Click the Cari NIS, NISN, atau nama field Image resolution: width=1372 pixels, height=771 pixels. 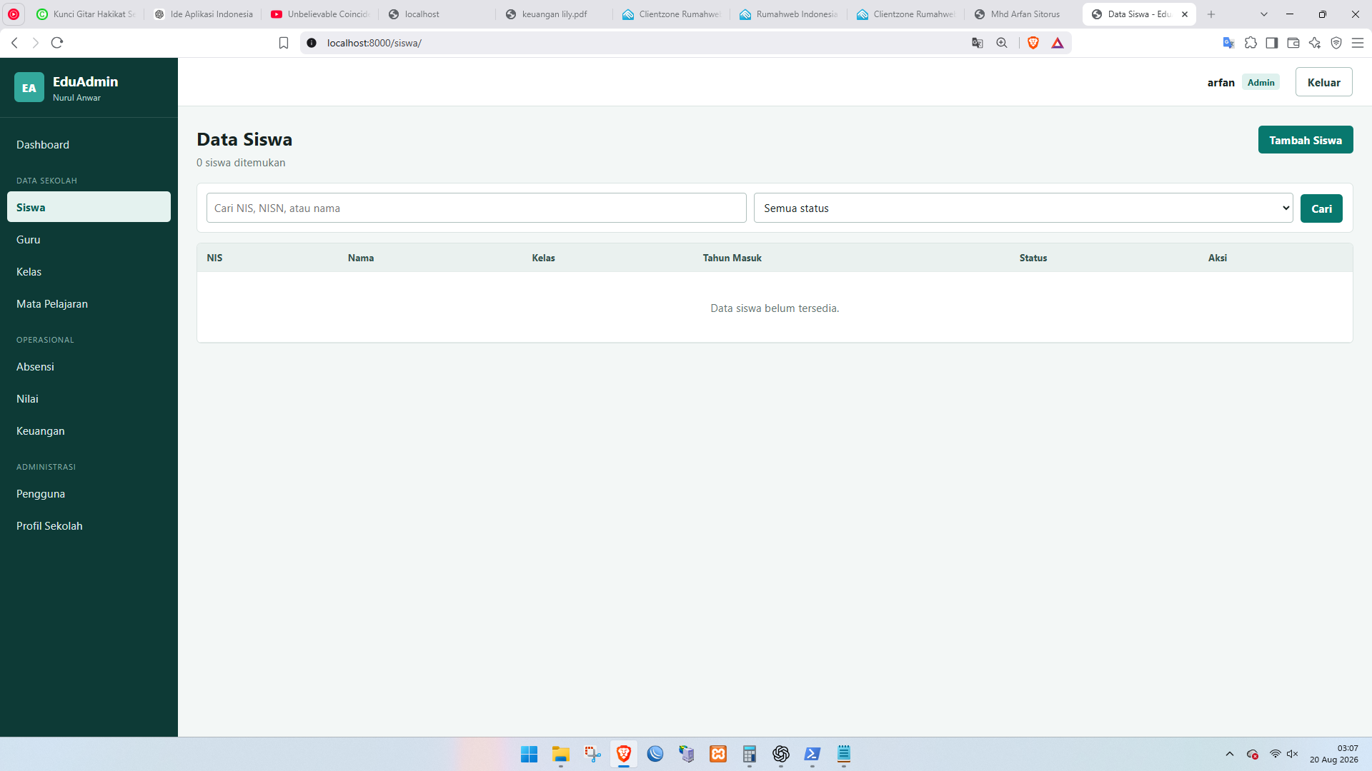pyautogui.click(x=477, y=208)
